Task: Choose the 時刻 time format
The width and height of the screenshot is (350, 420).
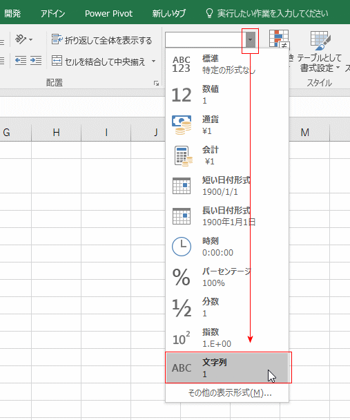Action: [x=227, y=247]
